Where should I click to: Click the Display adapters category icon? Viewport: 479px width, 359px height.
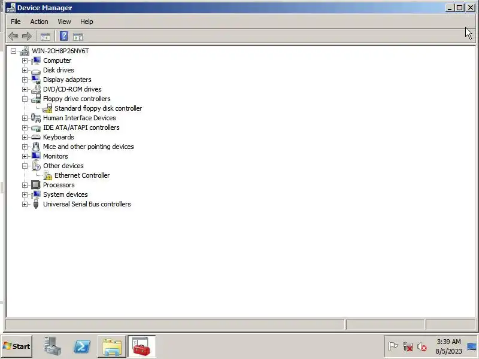tap(36, 80)
